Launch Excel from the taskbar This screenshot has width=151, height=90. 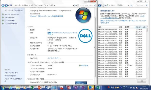click(32, 87)
